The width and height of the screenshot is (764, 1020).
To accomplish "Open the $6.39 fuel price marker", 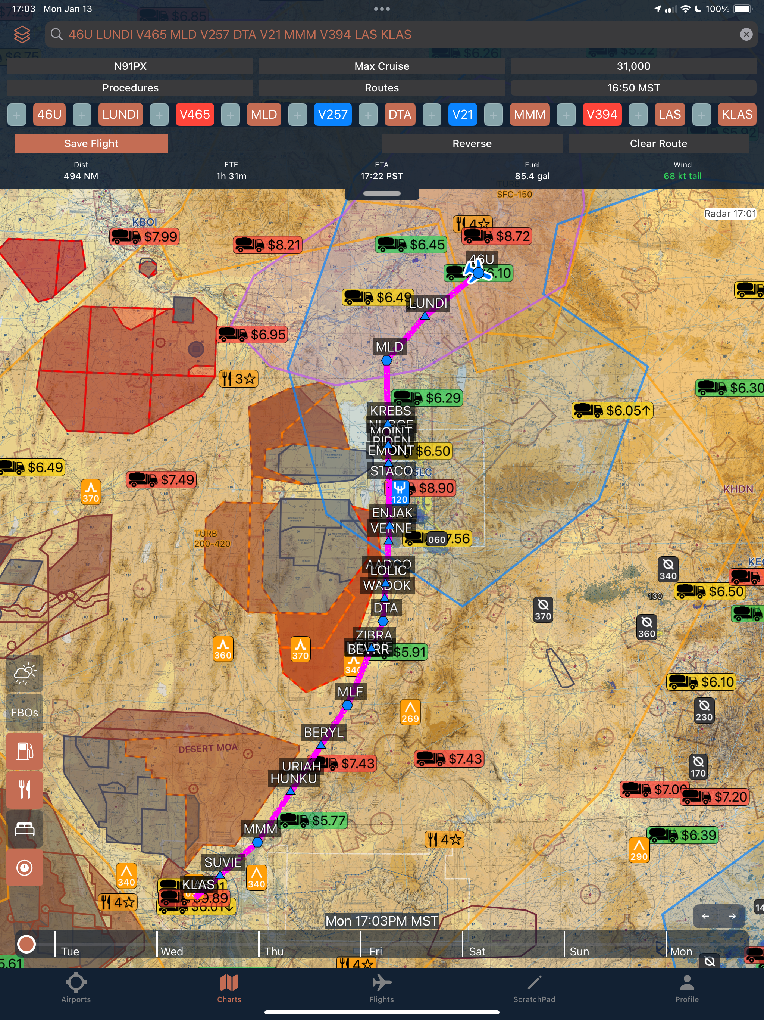I will (x=682, y=835).
